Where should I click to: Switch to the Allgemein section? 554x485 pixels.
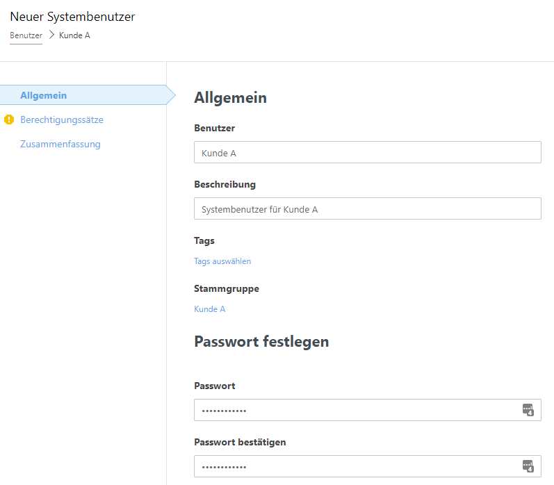pos(44,95)
